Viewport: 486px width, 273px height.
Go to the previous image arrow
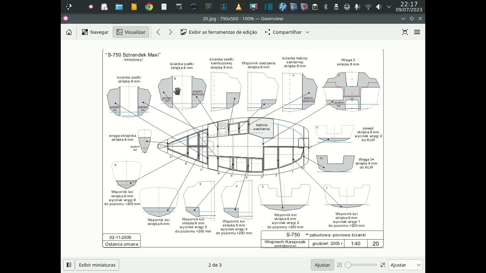click(x=158, y=32)
